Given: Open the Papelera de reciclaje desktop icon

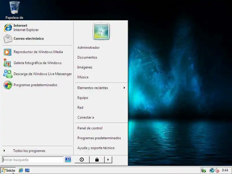Looking at the screenshot, I should [14, 10].
